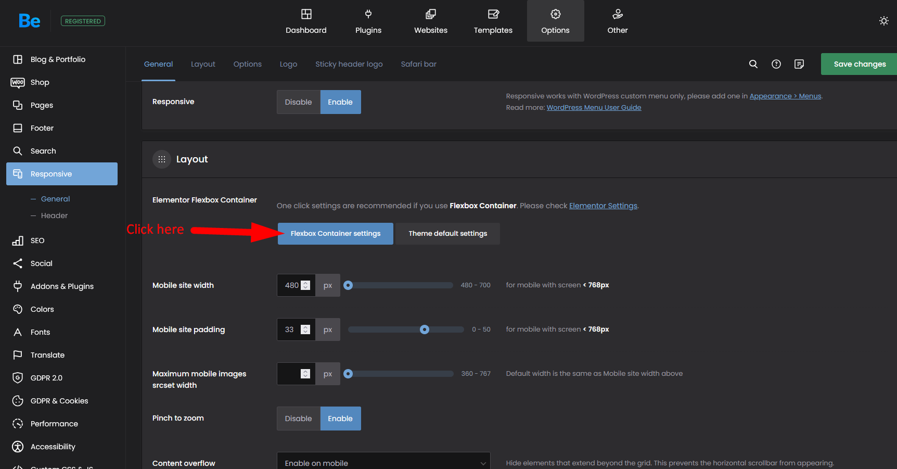Enable the Pinch to zoom option
Viewport: 897px width, 469px height.
(340, 419)
